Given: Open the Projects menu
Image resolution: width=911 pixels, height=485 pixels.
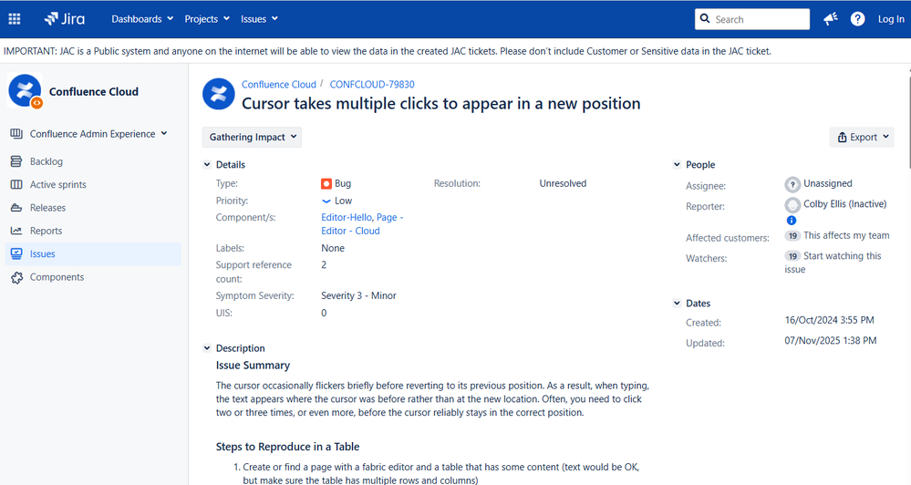Looking at the screenshot, I should point(207,19).
